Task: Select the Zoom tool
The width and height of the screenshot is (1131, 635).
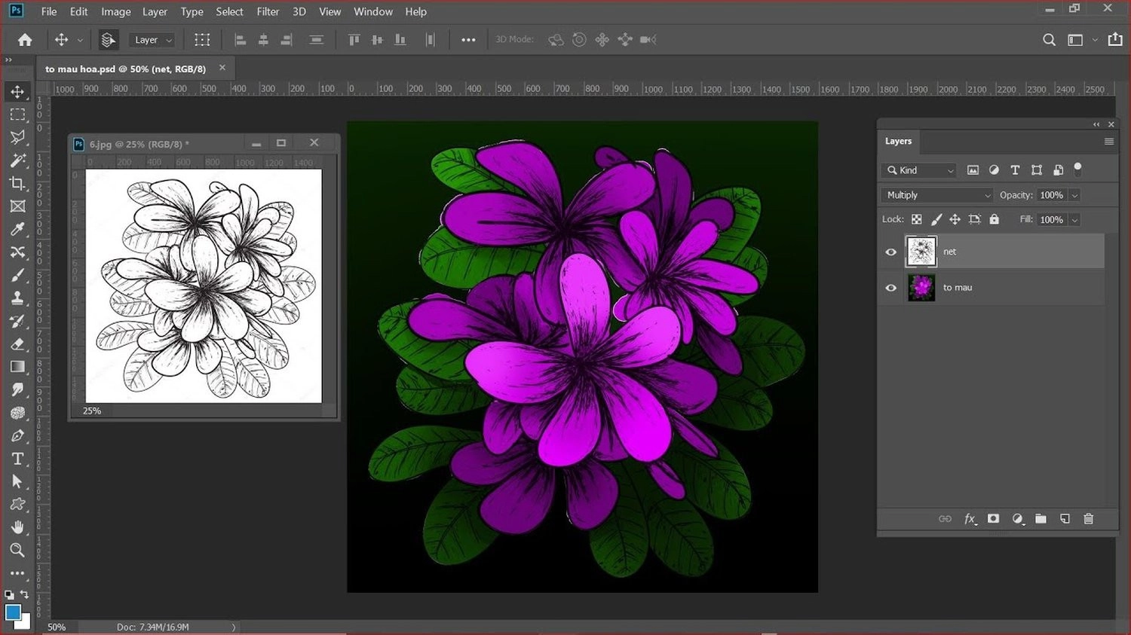Action: click(x=17, y=550)
